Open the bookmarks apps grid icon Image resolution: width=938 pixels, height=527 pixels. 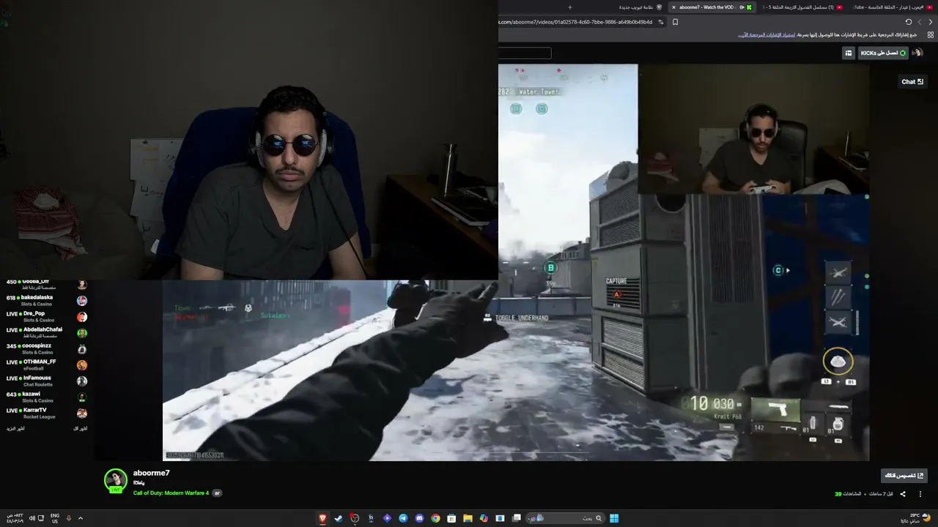coord(931,34)
